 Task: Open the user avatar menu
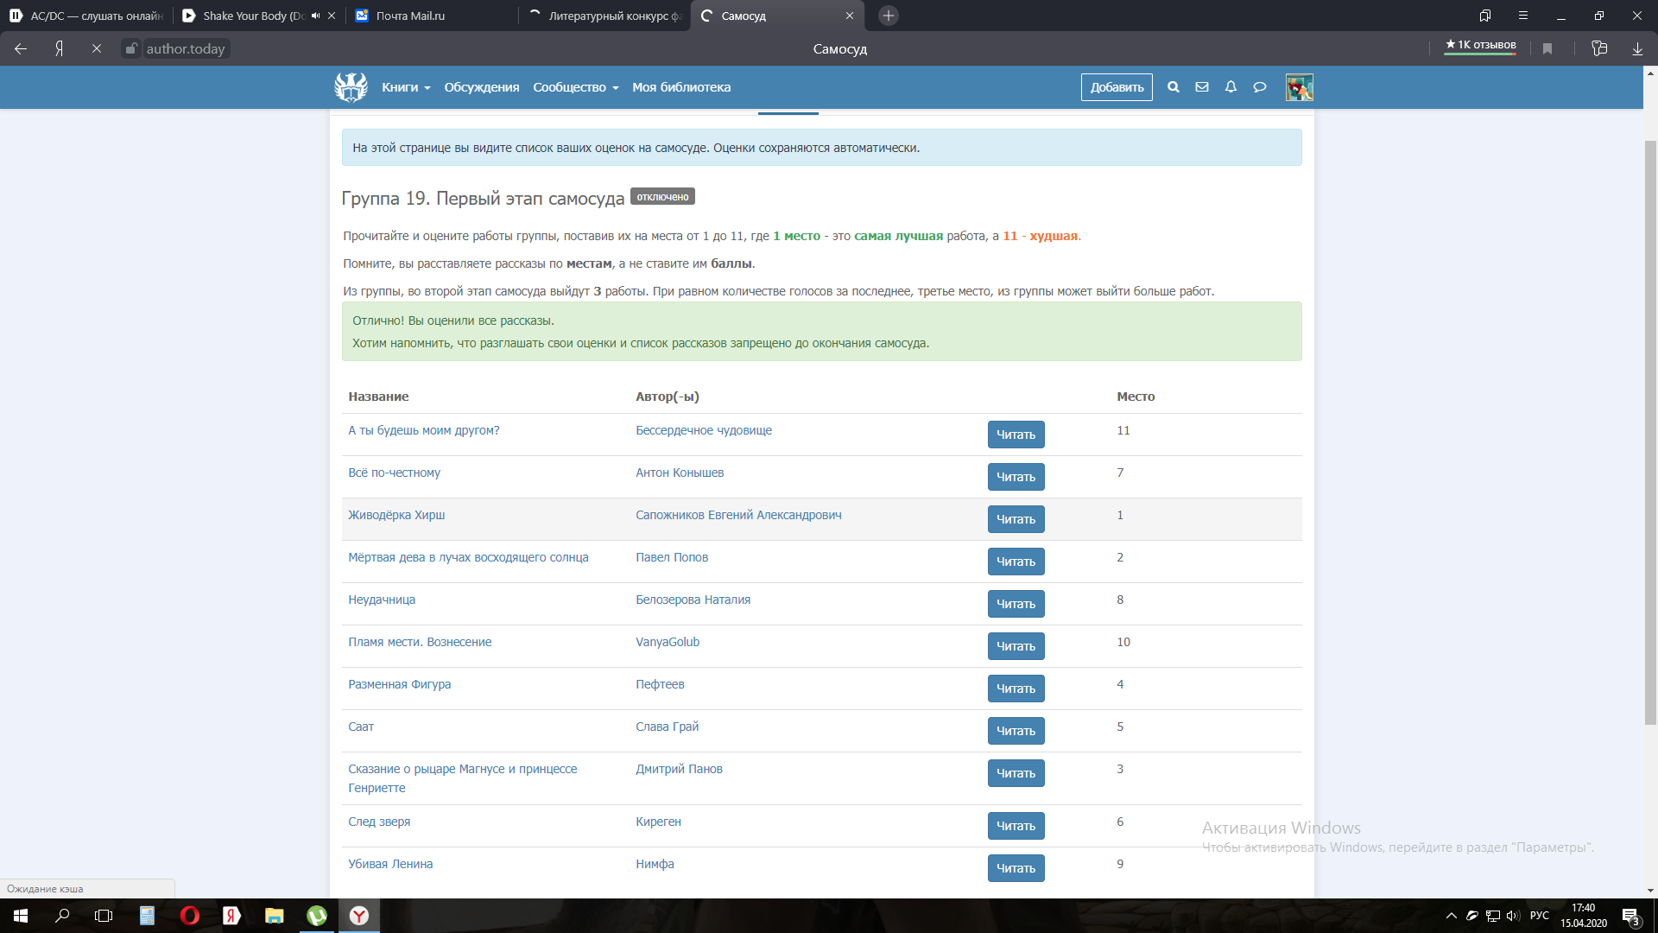[x=1299, y=87]
